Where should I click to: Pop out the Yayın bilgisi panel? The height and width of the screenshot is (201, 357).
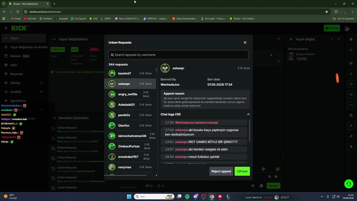pos(338,39)
